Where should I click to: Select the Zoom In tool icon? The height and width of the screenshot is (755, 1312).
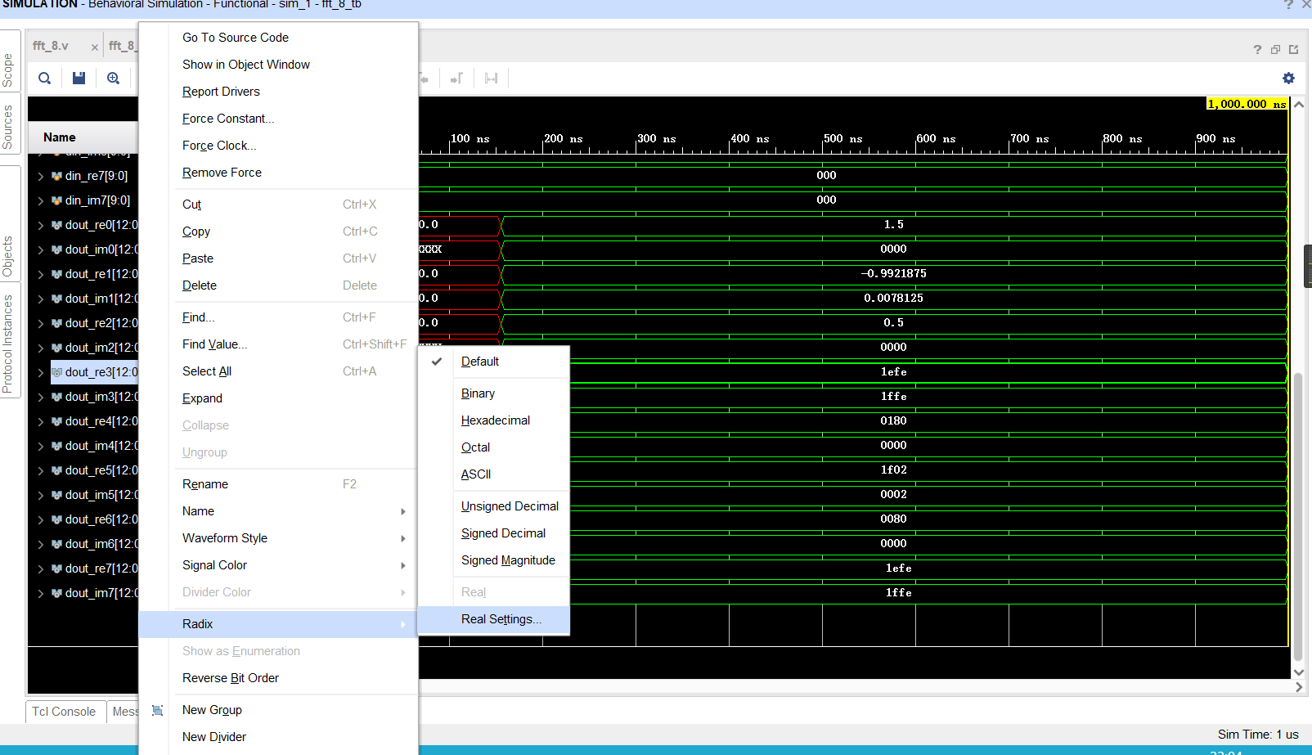[x=114, y=78]
